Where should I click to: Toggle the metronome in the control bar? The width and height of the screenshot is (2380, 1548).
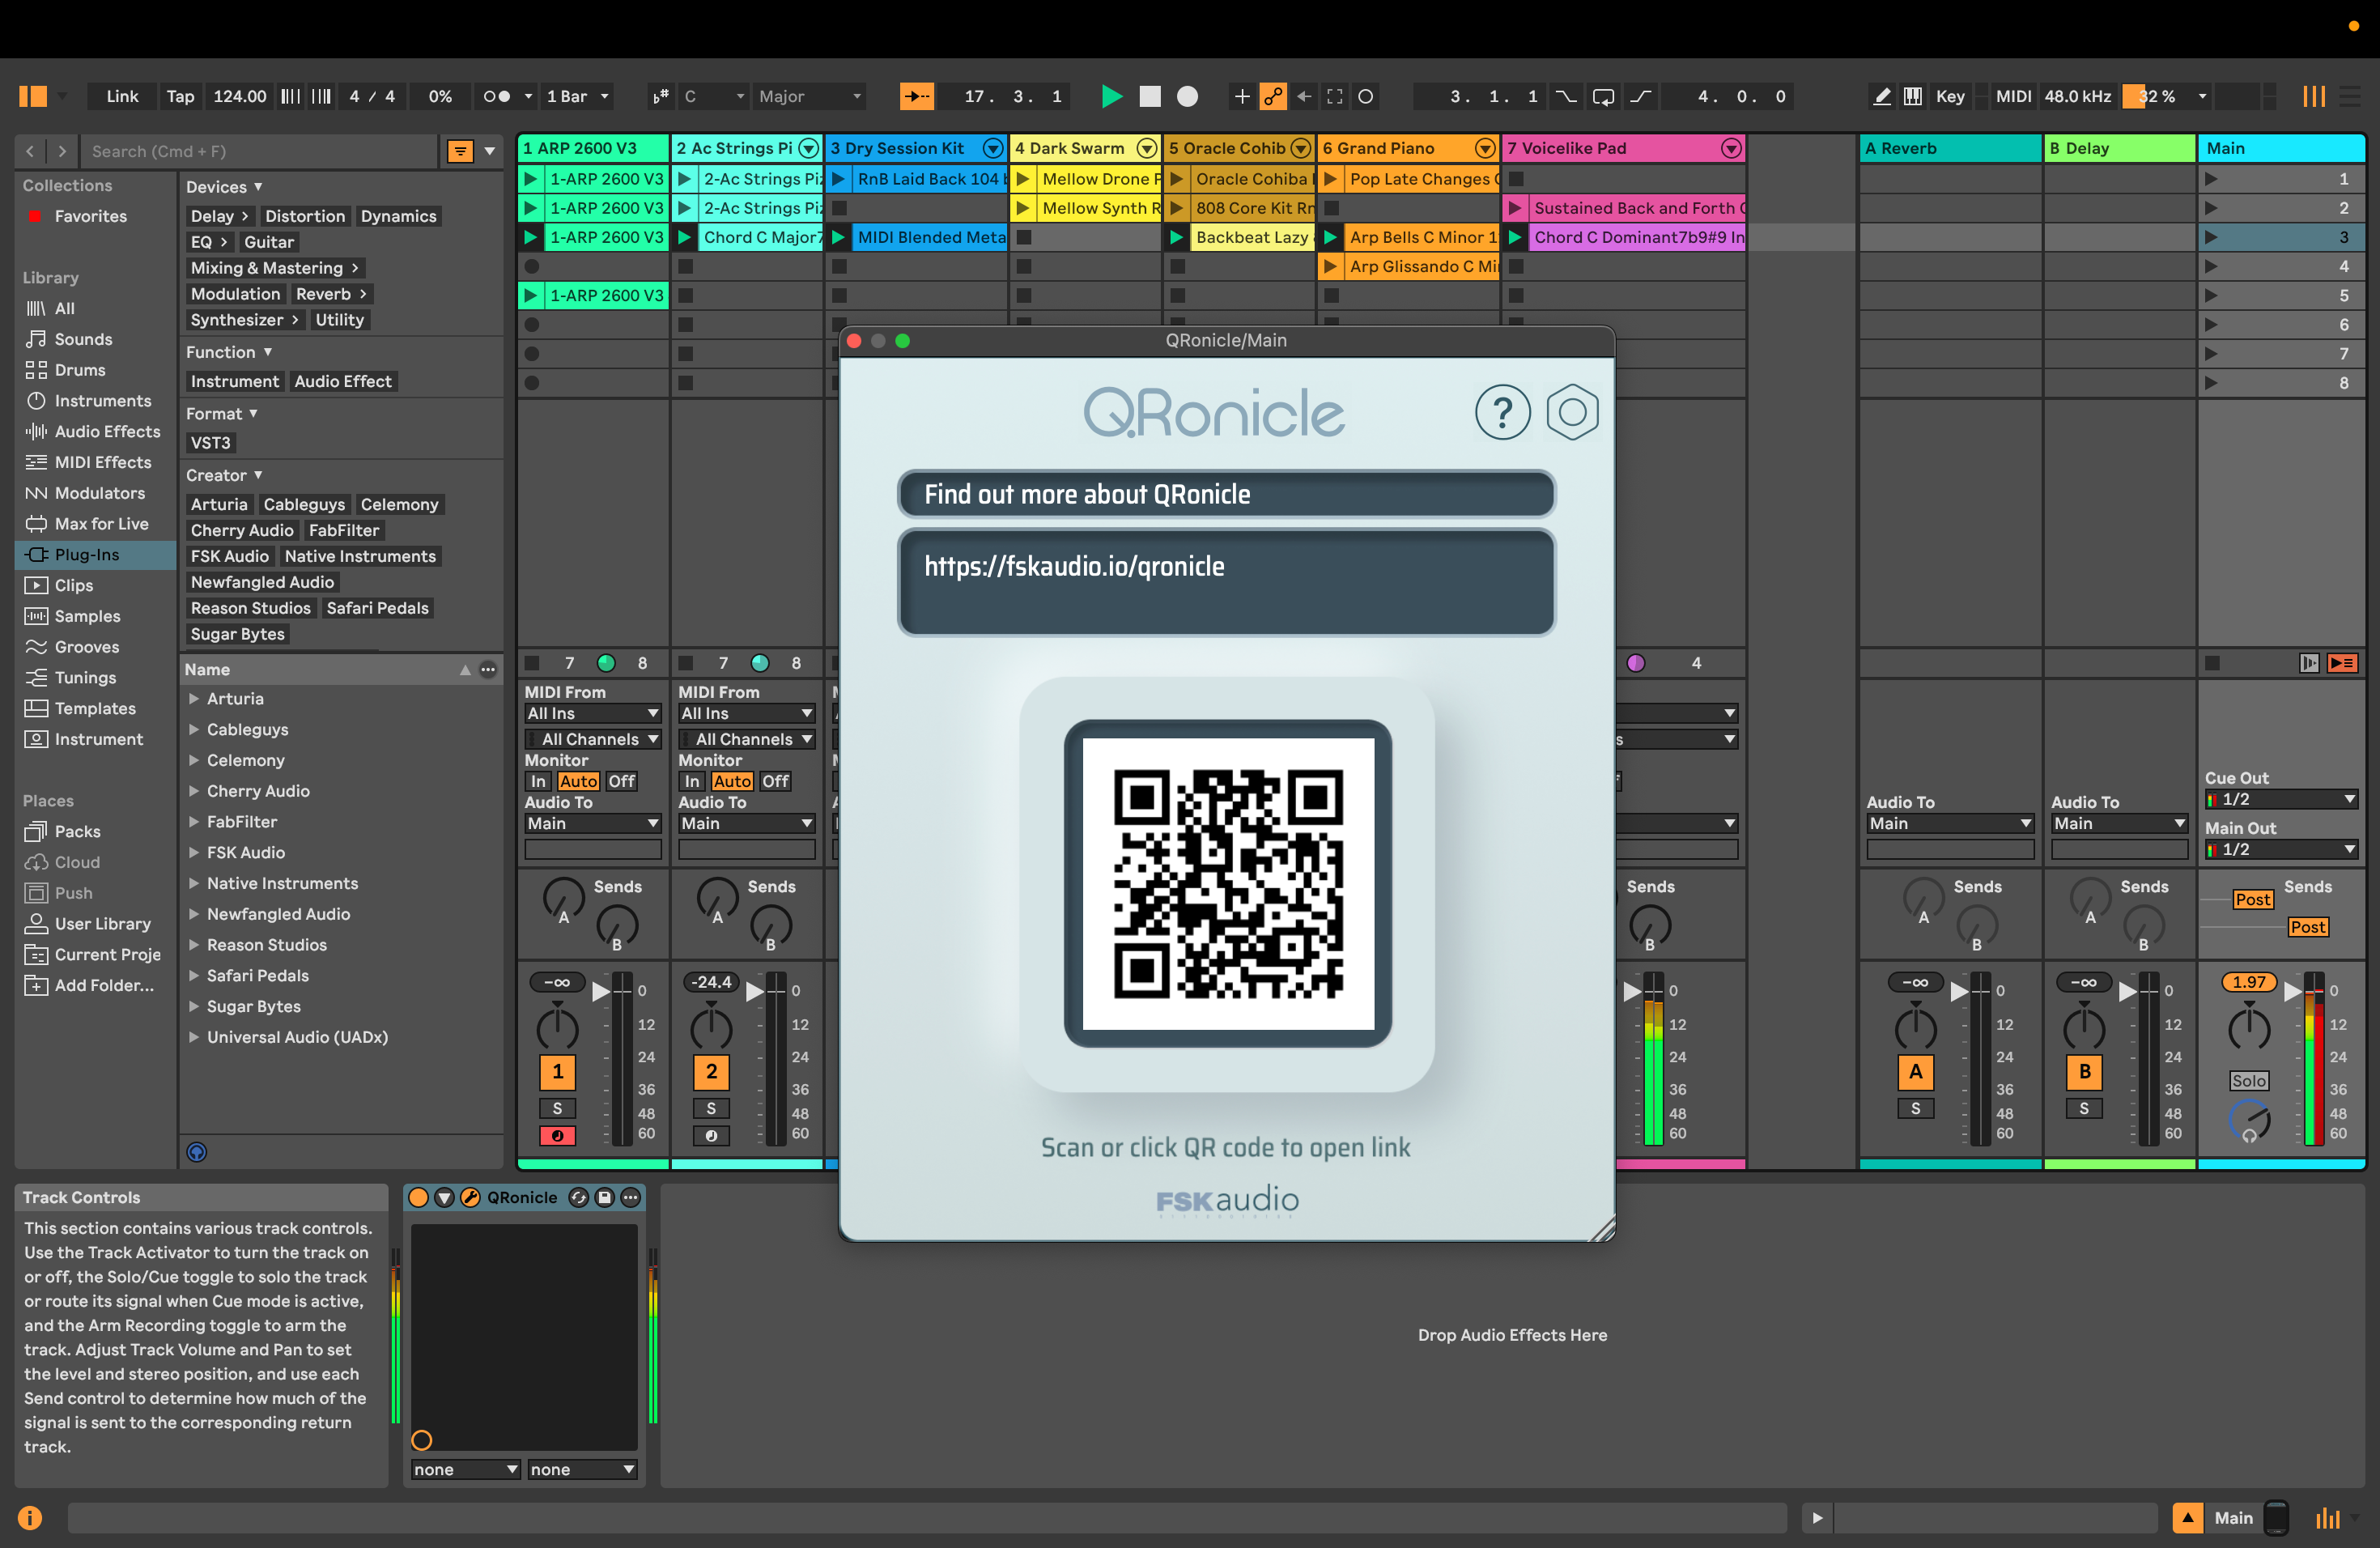pyautogui.click(x=496, y=96)
